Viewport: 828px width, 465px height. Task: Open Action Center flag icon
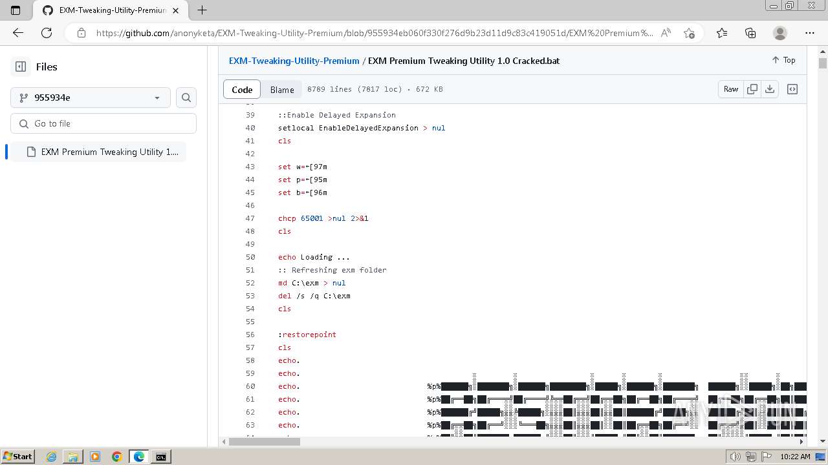click(x=766, y=457)
